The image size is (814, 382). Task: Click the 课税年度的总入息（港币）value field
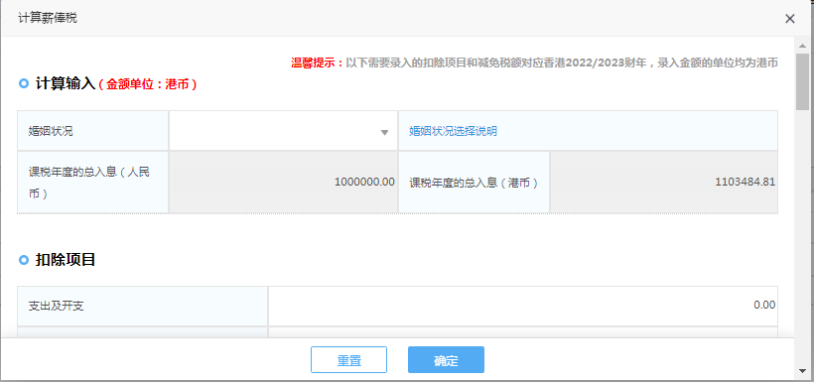point(663,183)
